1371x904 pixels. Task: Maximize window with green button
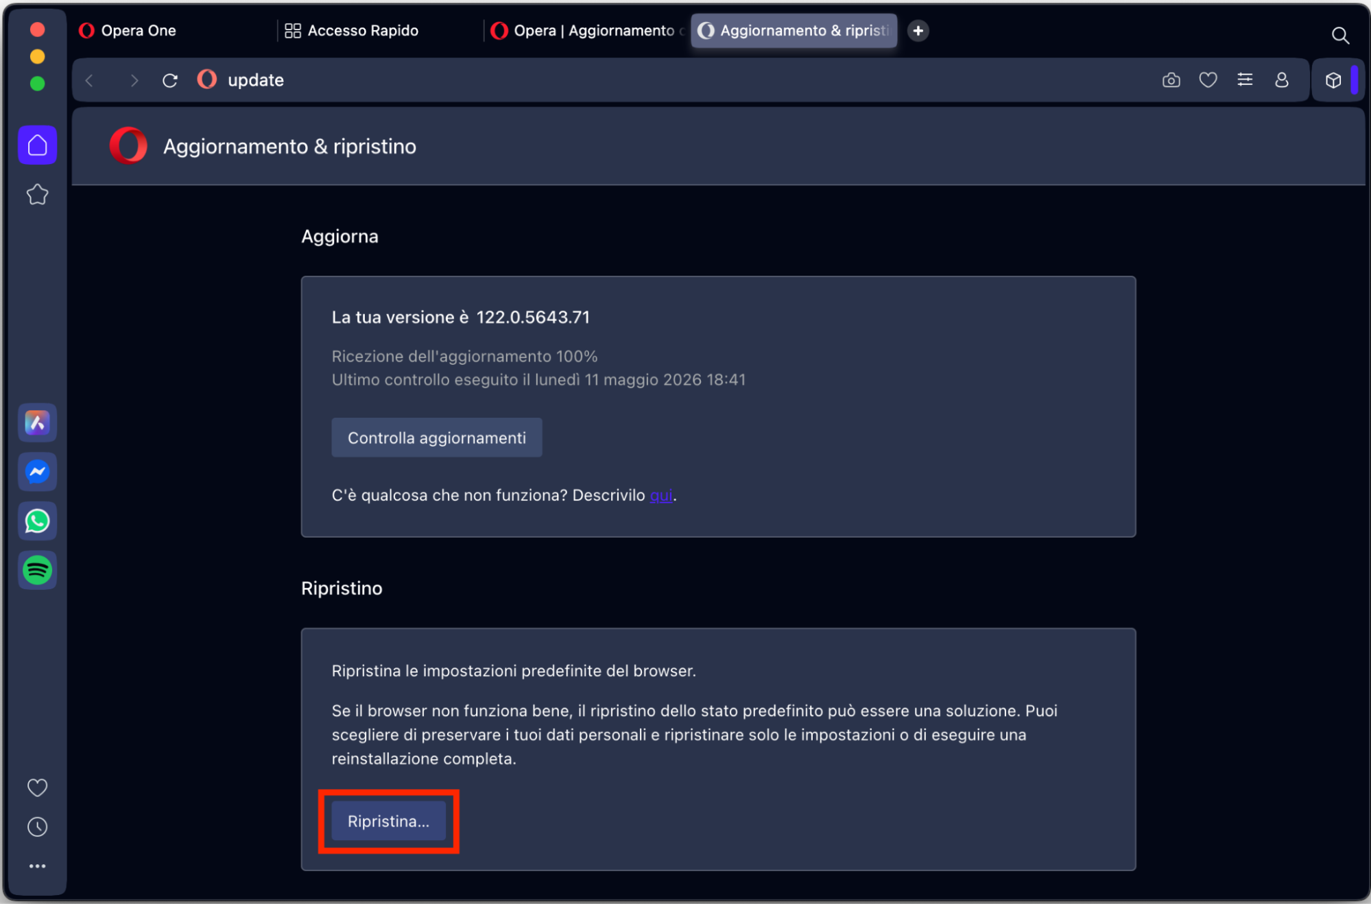(x=38, y=84)
